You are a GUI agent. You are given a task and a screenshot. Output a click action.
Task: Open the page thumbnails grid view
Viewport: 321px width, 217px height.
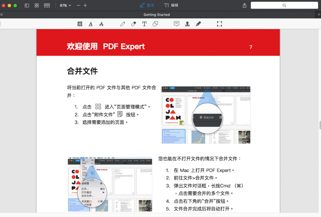click(37, 5)
